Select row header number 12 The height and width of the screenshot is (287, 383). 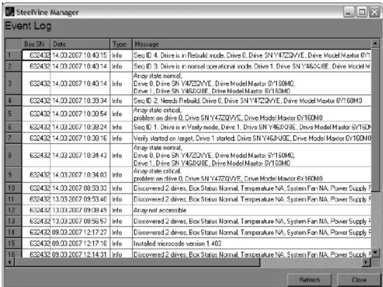(14, 210)
